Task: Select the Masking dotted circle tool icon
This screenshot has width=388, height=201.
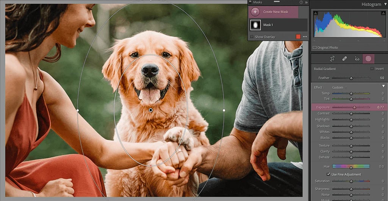Action: tap(368, 59)
